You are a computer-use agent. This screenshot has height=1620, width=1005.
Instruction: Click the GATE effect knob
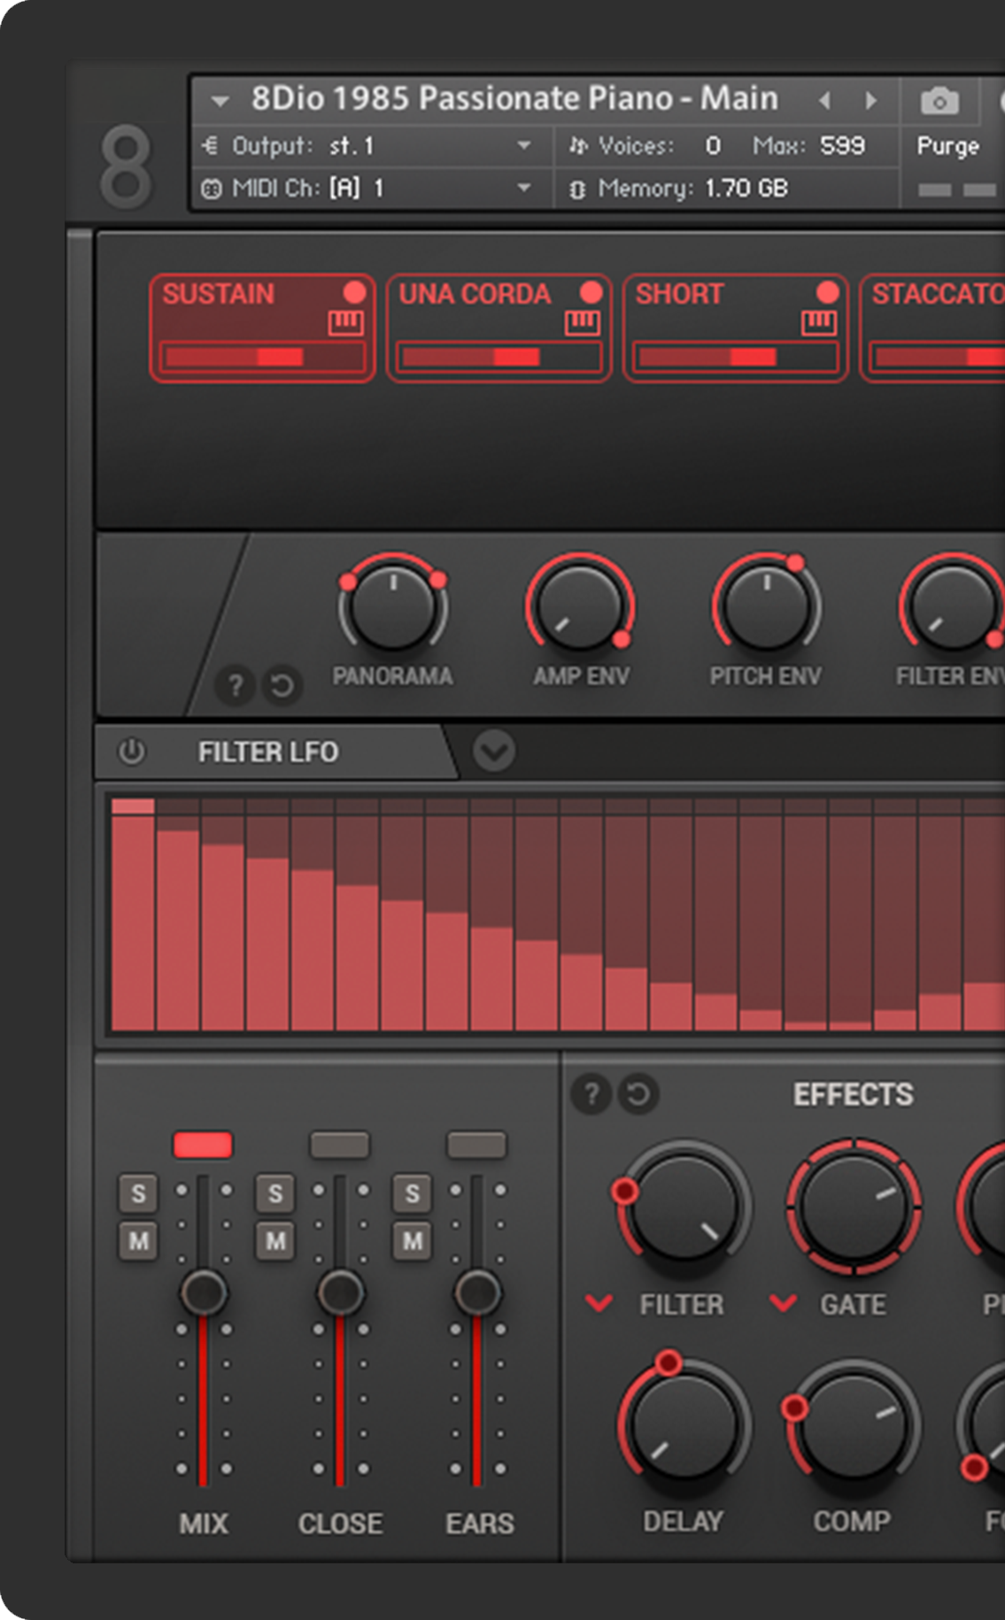point(854,1207)
